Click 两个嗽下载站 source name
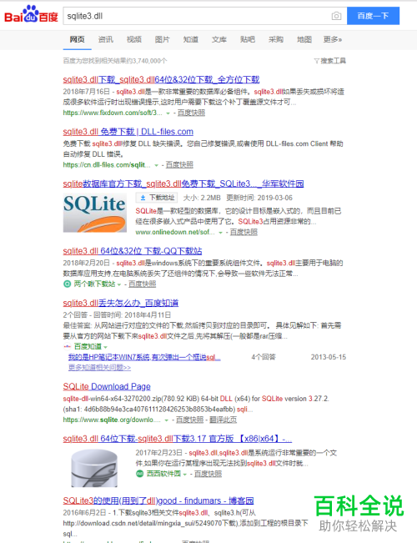The width and height of the screenshot is (417, 543). point(94,284)
